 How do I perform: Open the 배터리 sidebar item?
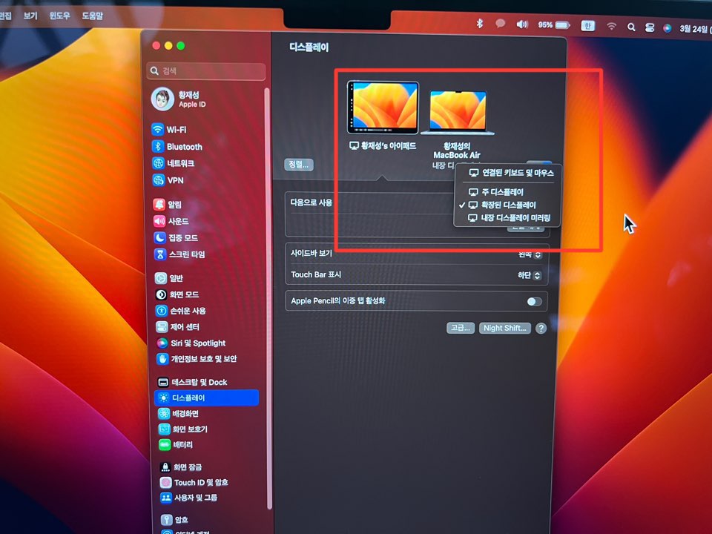click(x=176, y=444)
